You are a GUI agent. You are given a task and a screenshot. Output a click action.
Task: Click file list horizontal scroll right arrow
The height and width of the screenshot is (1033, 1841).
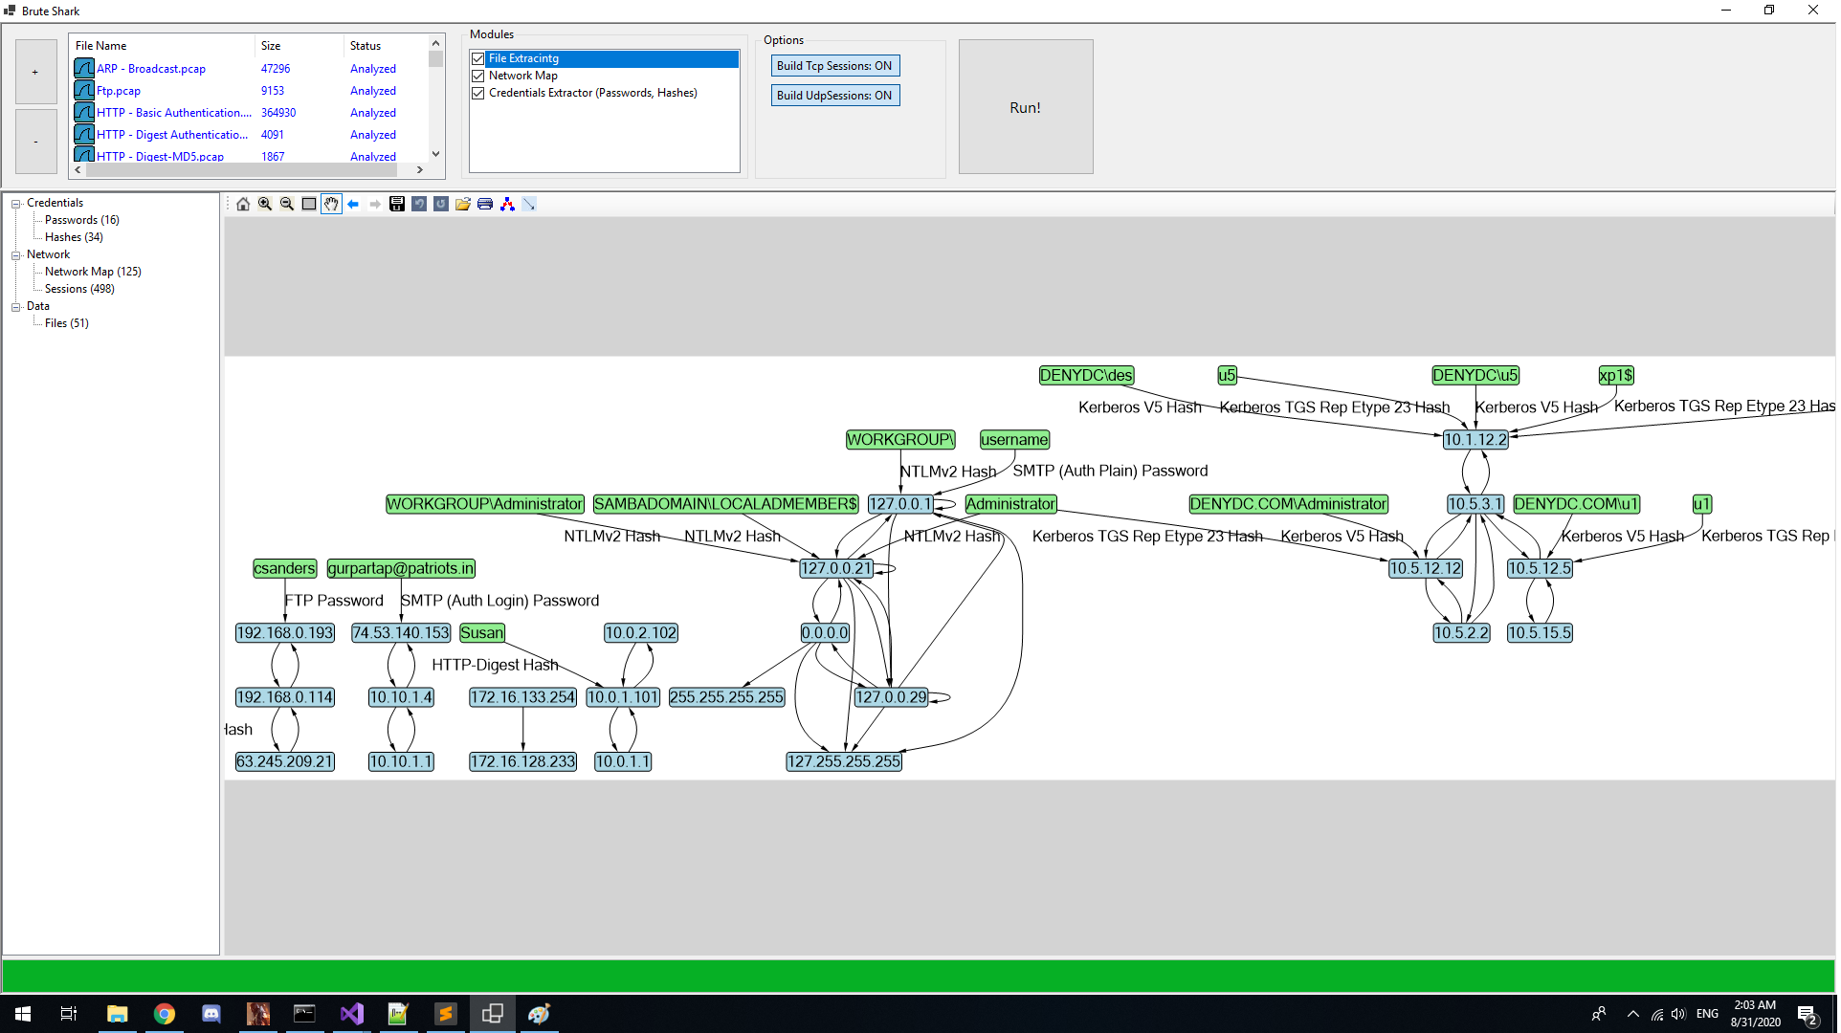tap(420, 170)
